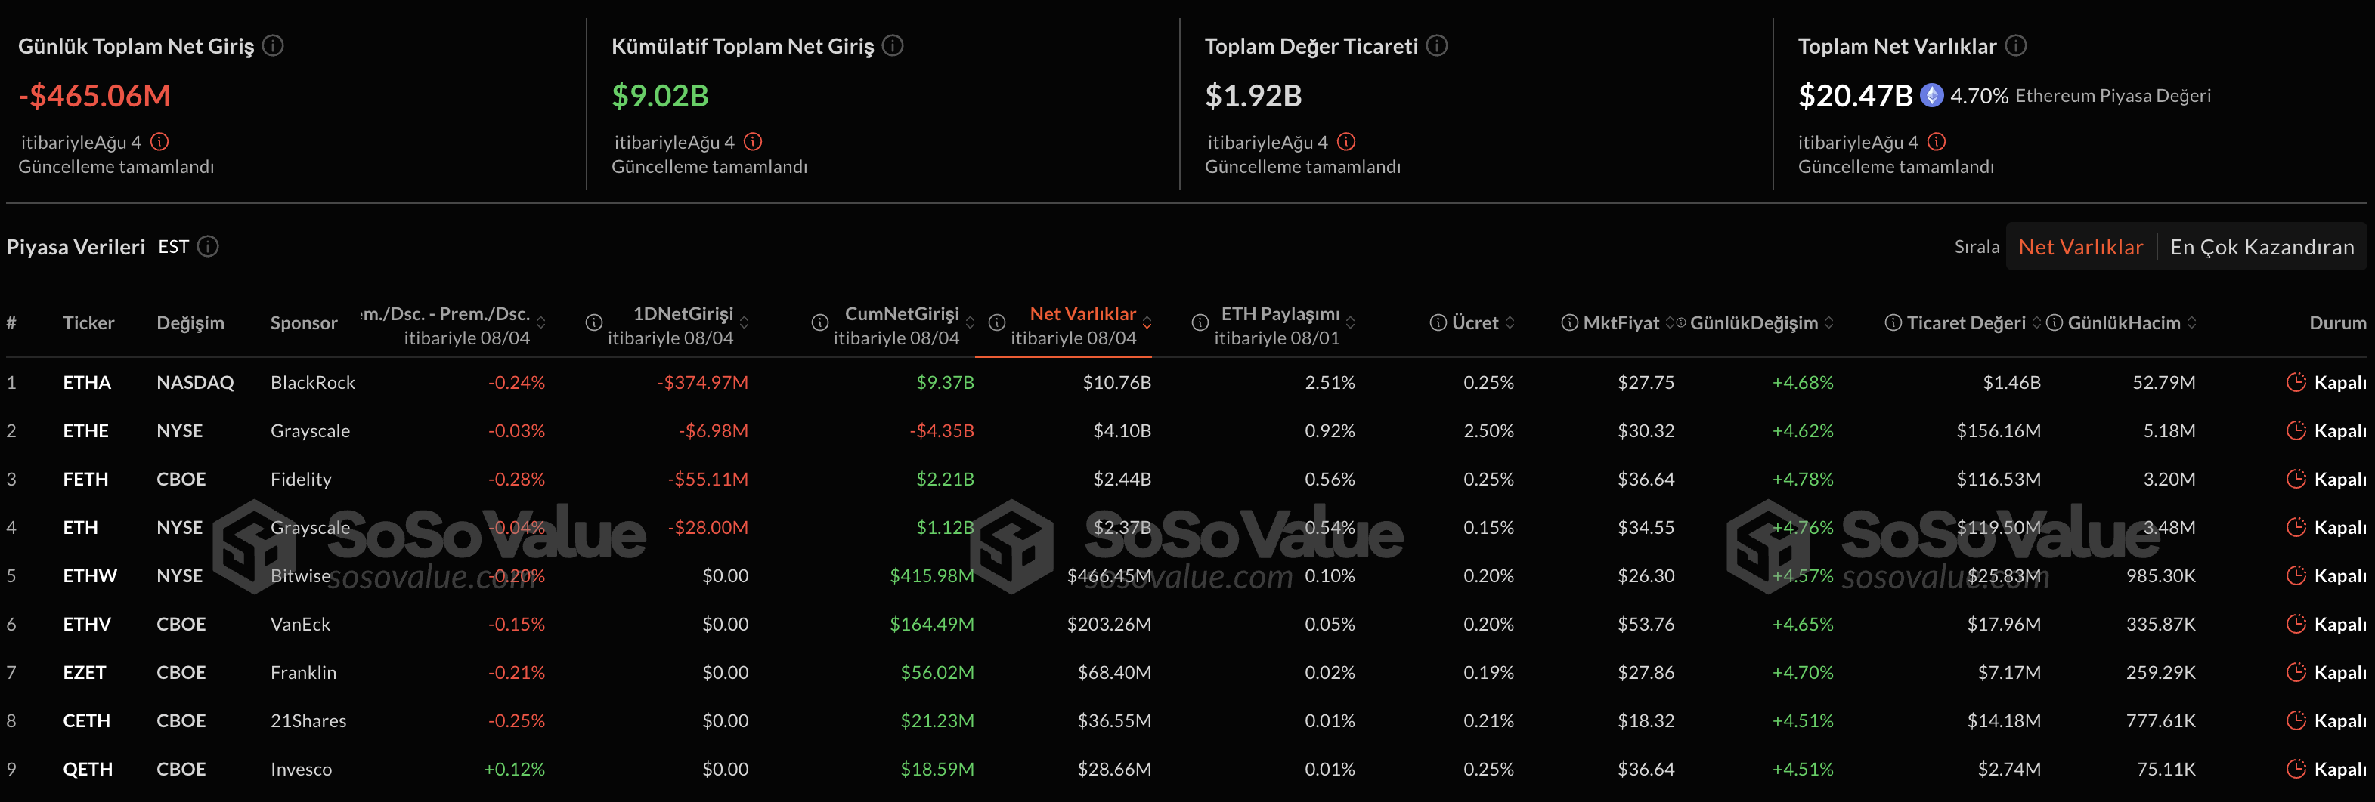The image size is (2375, 802).
Task: Click info icon before CumNetGirişi column
Action: click(x=819, y=322)
